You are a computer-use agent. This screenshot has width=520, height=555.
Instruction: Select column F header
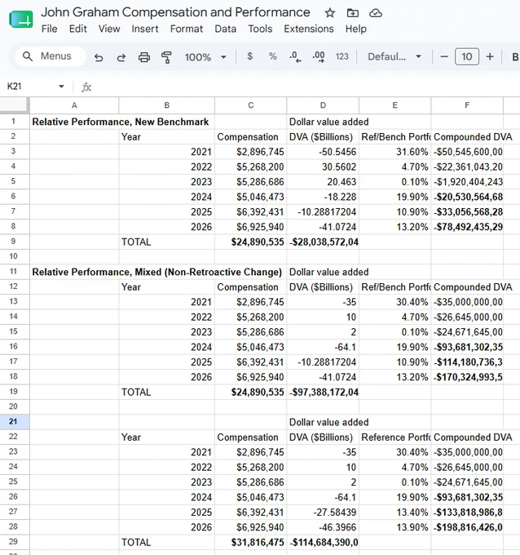point(467,105)
